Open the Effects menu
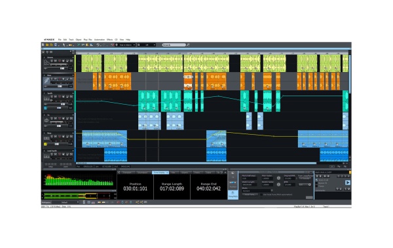393x248 pixels. (x=109, y=39)
